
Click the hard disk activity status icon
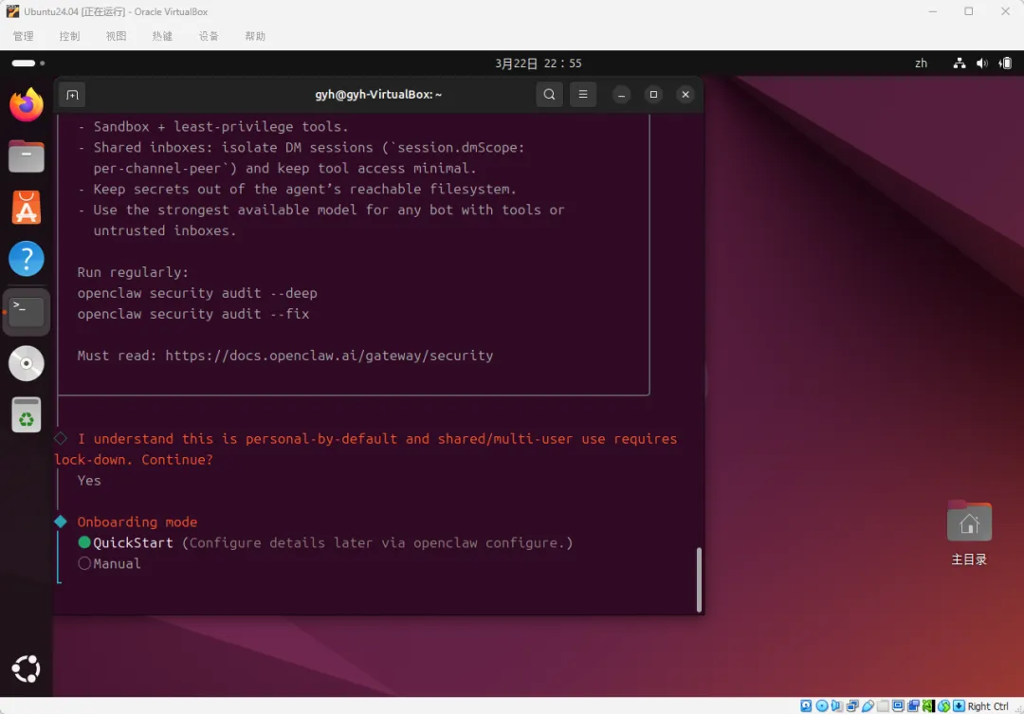coord(806,705)
